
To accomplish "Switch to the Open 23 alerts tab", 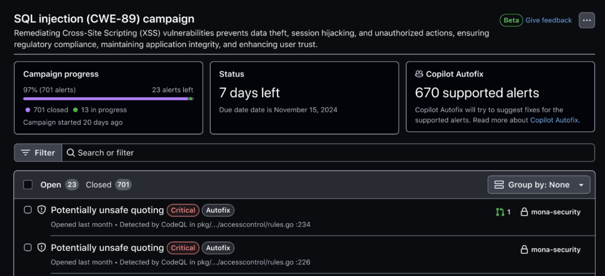I will pyautogui.click(x=59, y=185).
